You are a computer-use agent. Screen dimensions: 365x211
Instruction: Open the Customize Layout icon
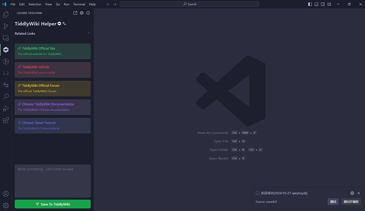pos(329,4)
